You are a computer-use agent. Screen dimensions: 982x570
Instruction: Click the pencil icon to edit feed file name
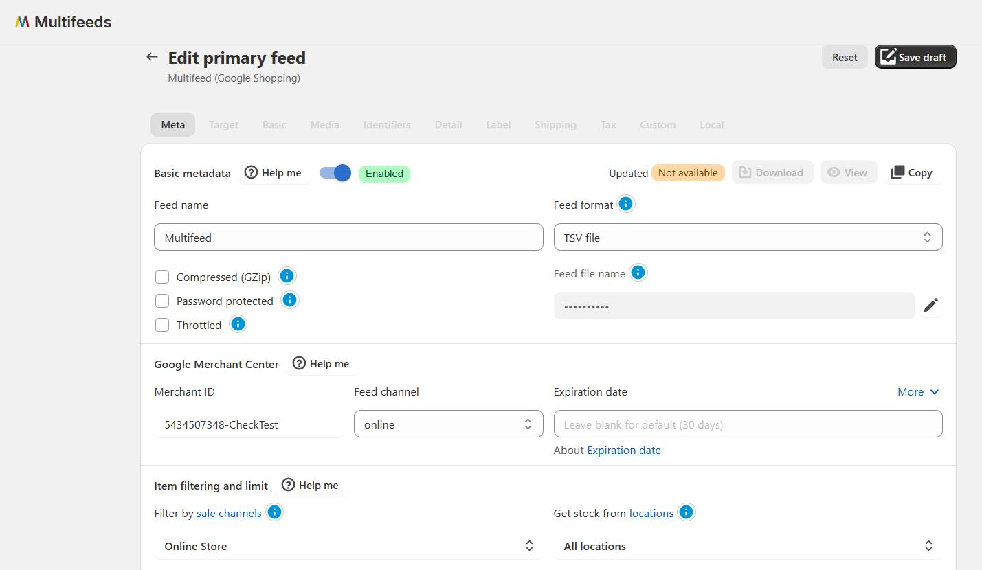tap(930, 306)
